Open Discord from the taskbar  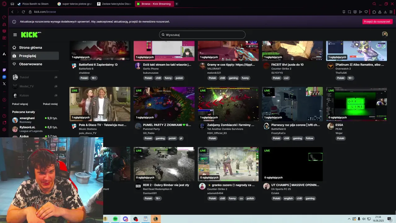pos(125,219)
